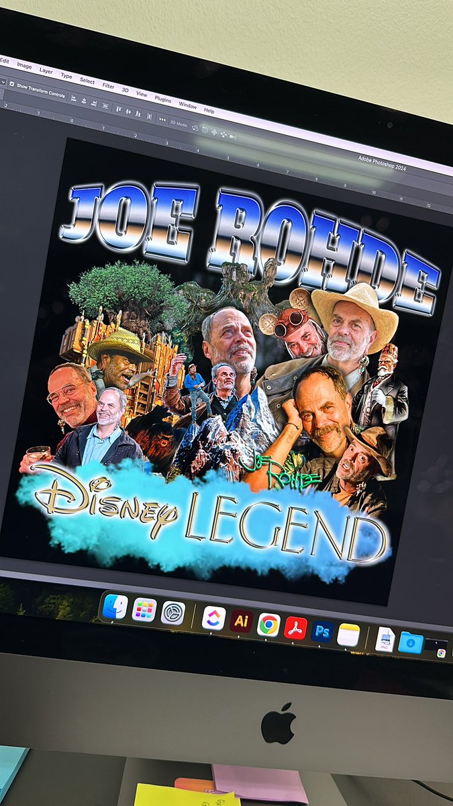Open the Help menu

pos(209,110)
